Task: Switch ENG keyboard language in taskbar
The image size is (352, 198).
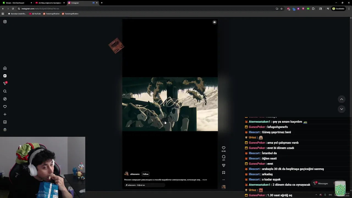Action: pos(330,195)
